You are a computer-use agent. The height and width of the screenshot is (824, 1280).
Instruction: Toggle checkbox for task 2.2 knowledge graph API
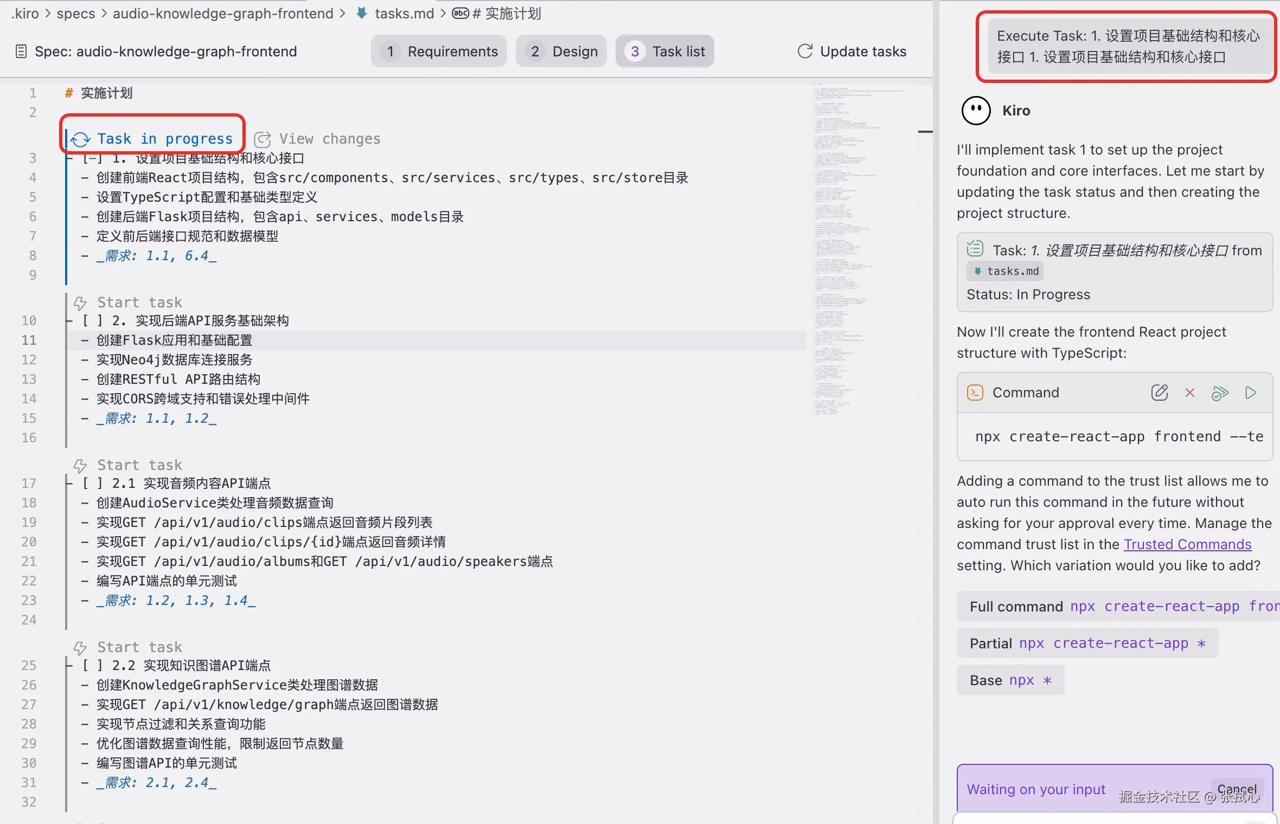(x=92, y=665)
